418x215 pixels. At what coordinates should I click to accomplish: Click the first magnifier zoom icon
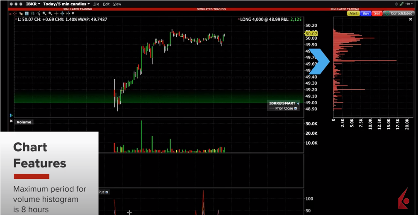[44, 14]
